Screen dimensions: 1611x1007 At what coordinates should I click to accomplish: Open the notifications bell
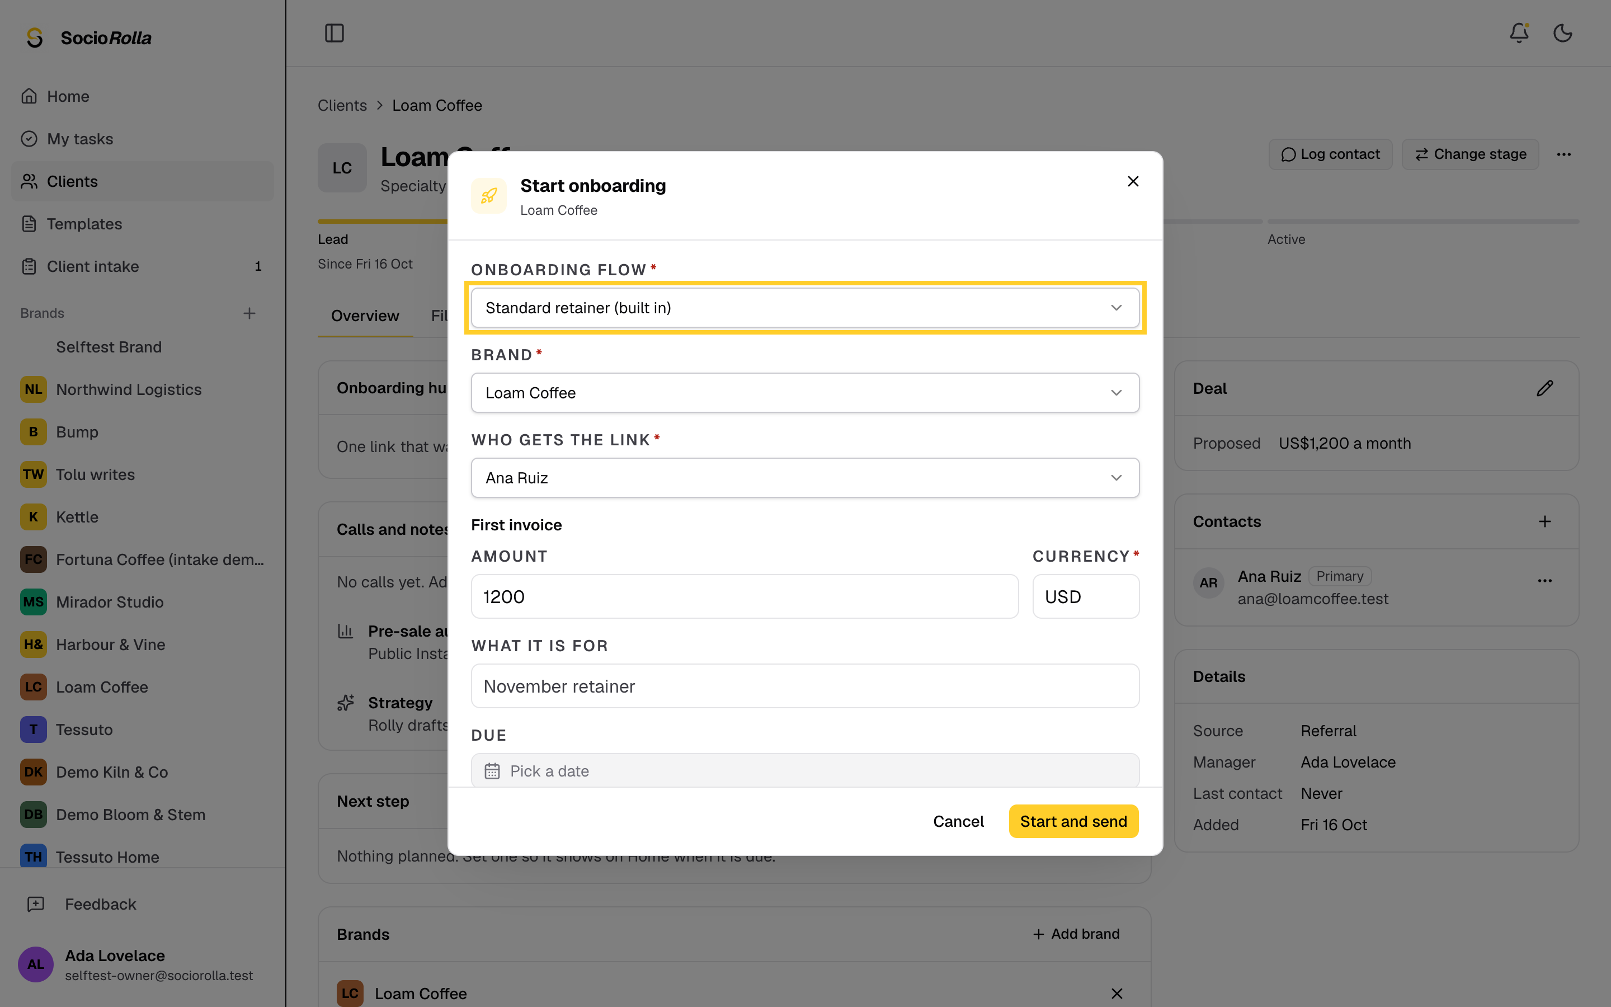(1519, 32)
